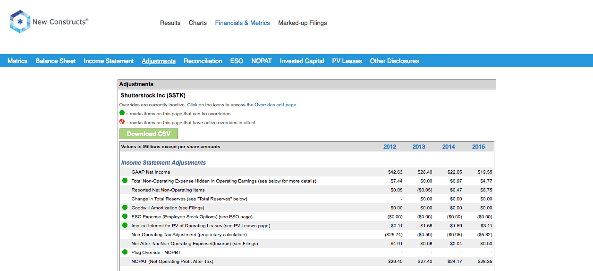Click the New Constructs hexagon logo
This screenshot has width=593, height=271.
pos(20,22)
